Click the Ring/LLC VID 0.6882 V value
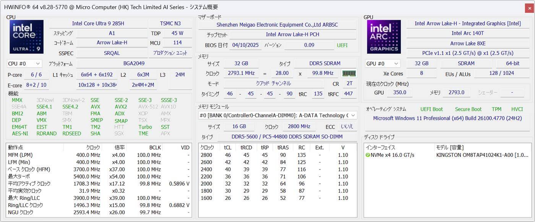 [x=179, y=205]
